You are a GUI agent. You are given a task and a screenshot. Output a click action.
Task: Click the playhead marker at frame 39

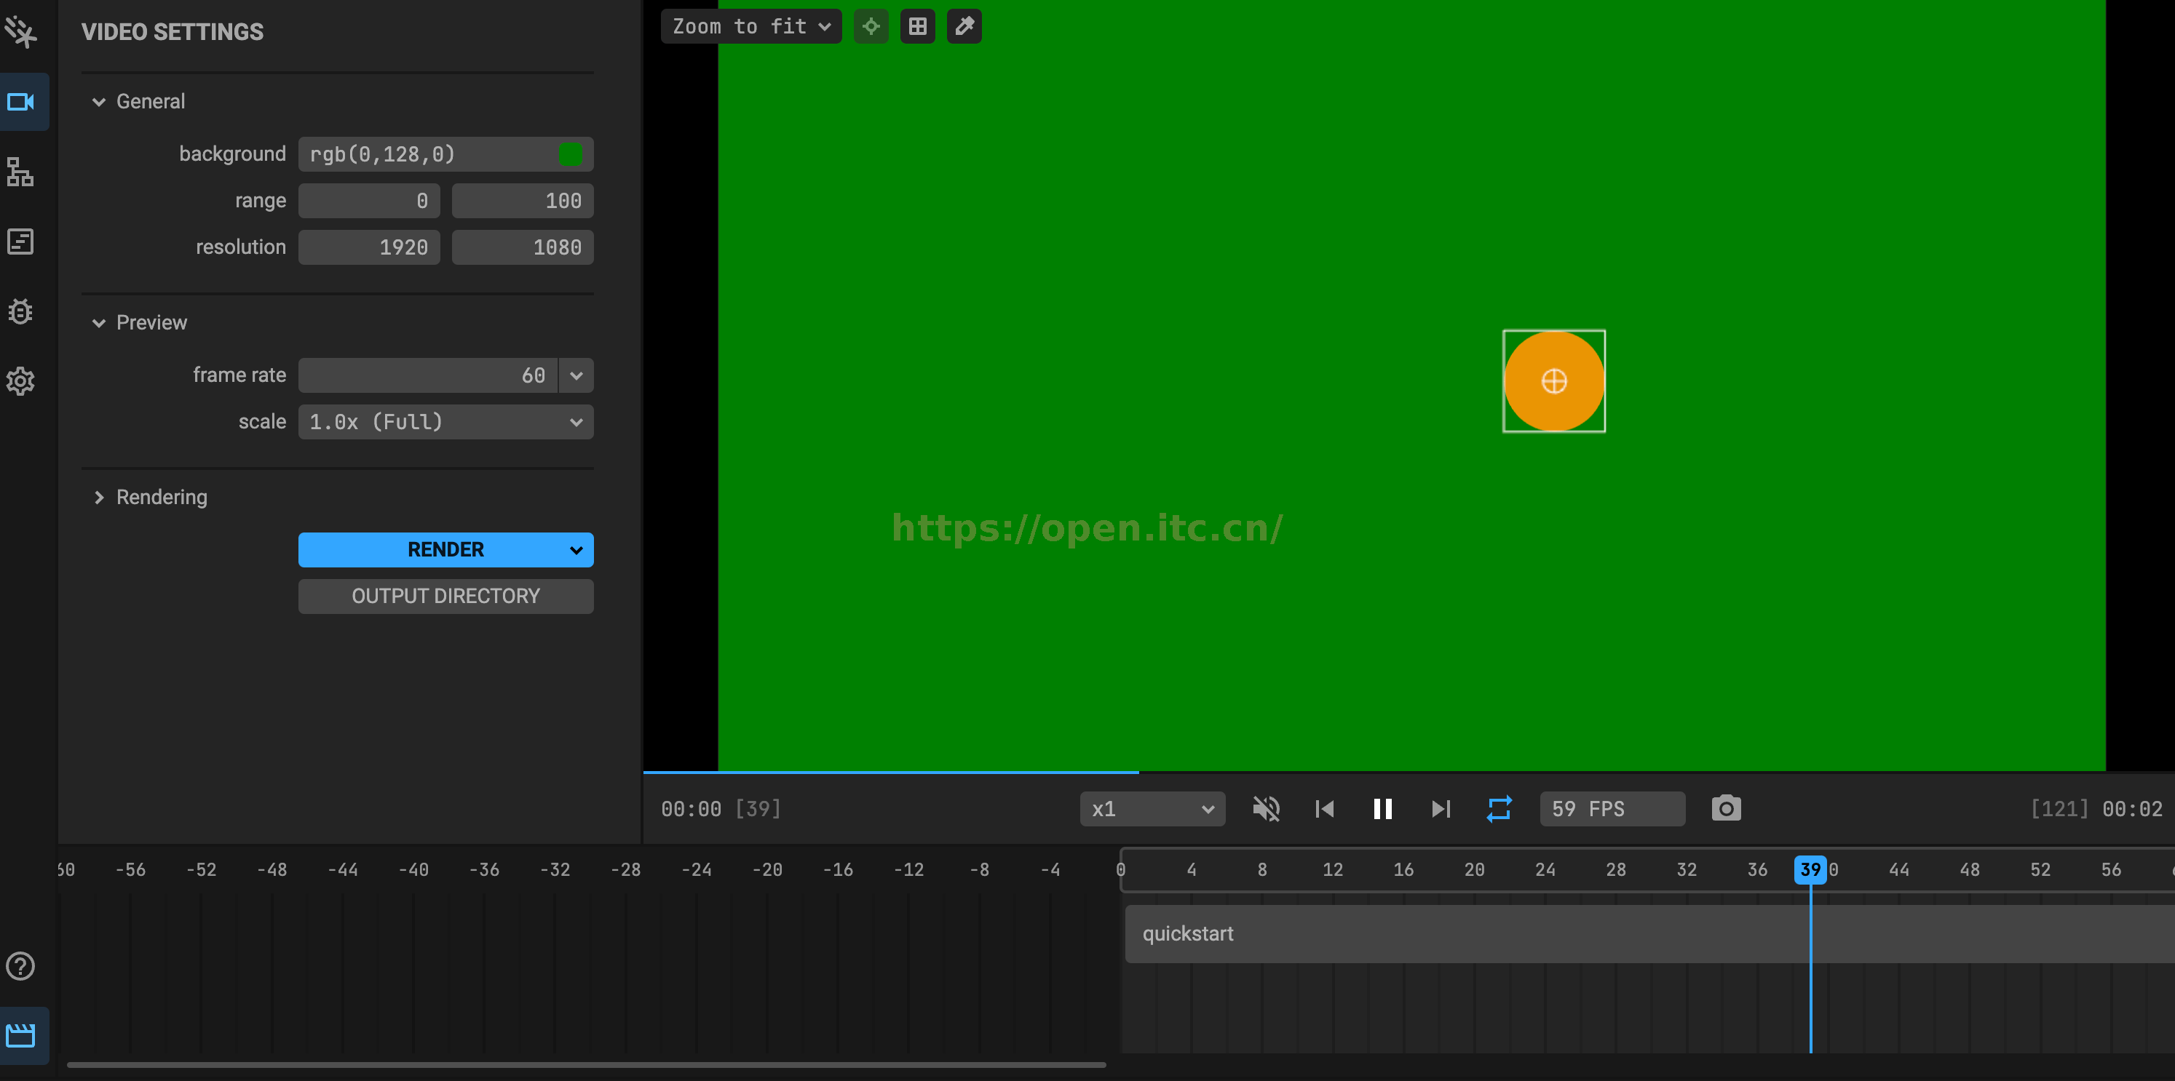pos(1810,869)
